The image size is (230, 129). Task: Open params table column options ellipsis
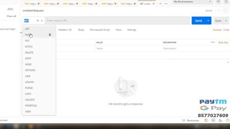click(x=213, y=42)
